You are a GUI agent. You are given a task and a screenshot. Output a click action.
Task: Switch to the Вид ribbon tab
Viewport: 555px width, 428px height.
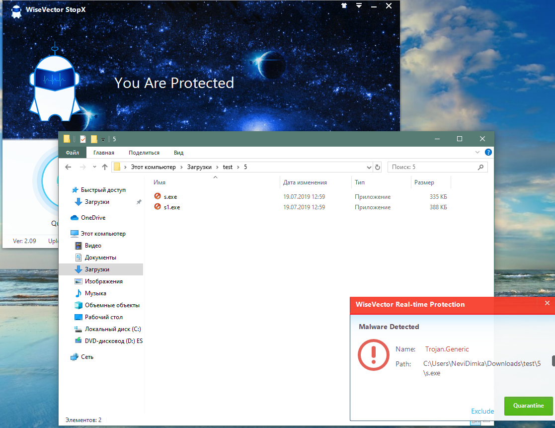coord(179,153)
